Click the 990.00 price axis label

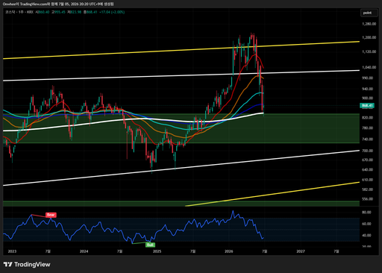click(x=368, y=78)
